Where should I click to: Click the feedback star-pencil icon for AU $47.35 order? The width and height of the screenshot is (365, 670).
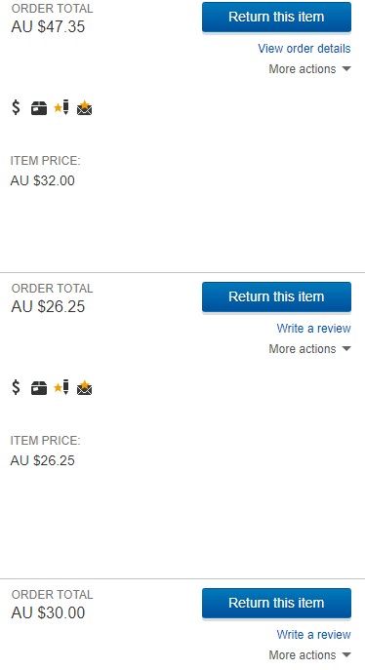tap(61, 107)
